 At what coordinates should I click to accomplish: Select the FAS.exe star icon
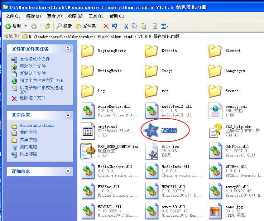pos(151,131)
